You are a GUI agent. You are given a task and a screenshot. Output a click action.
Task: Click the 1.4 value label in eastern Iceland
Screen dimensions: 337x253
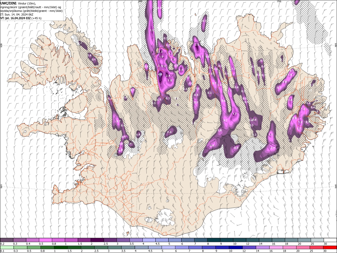pos(290,100)
